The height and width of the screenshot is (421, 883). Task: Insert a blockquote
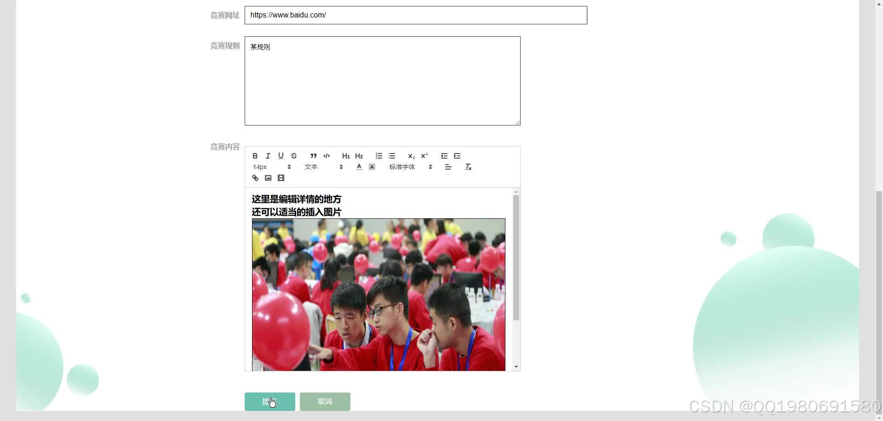pos(313,156)
